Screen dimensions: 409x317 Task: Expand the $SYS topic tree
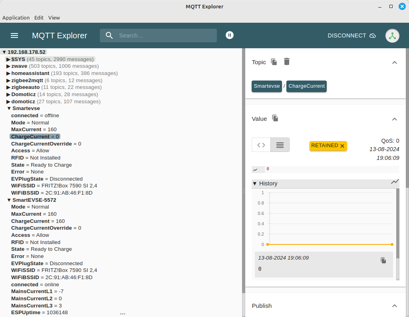click(8, 59)
